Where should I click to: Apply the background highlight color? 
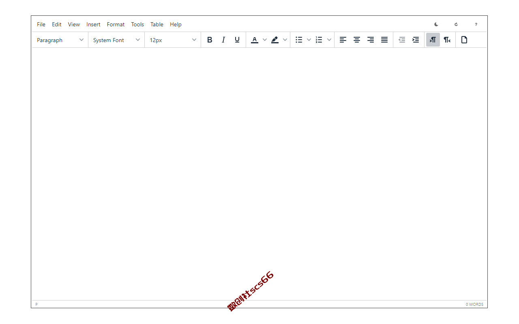275,40
